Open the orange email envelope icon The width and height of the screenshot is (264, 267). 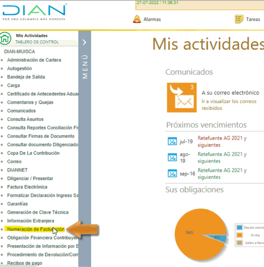(x=182, y=98)
